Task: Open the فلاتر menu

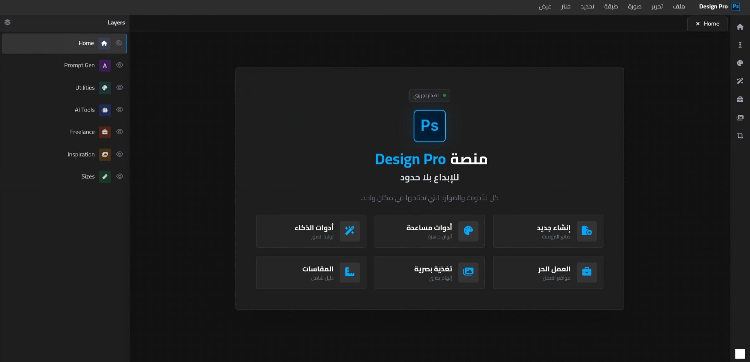Action: click(566, 6)
